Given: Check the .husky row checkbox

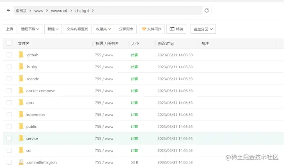Looking at the screenshot, I should [x=9, y=67].
